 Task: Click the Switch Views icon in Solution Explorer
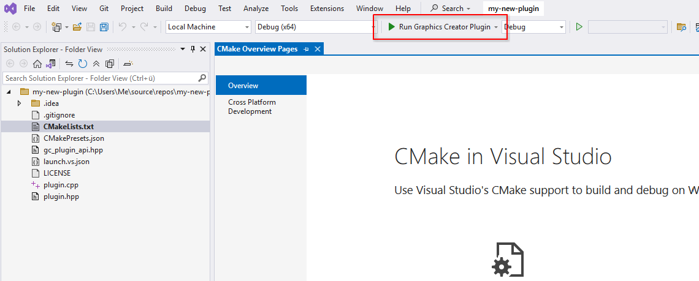coord(50,64)
